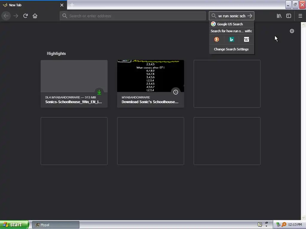The image size is (306, 229).
Task: Click the search box magnifier icon
Action: coord(214,16)
